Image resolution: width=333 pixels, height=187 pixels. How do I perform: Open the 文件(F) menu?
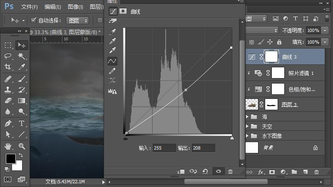coord(29,7)
